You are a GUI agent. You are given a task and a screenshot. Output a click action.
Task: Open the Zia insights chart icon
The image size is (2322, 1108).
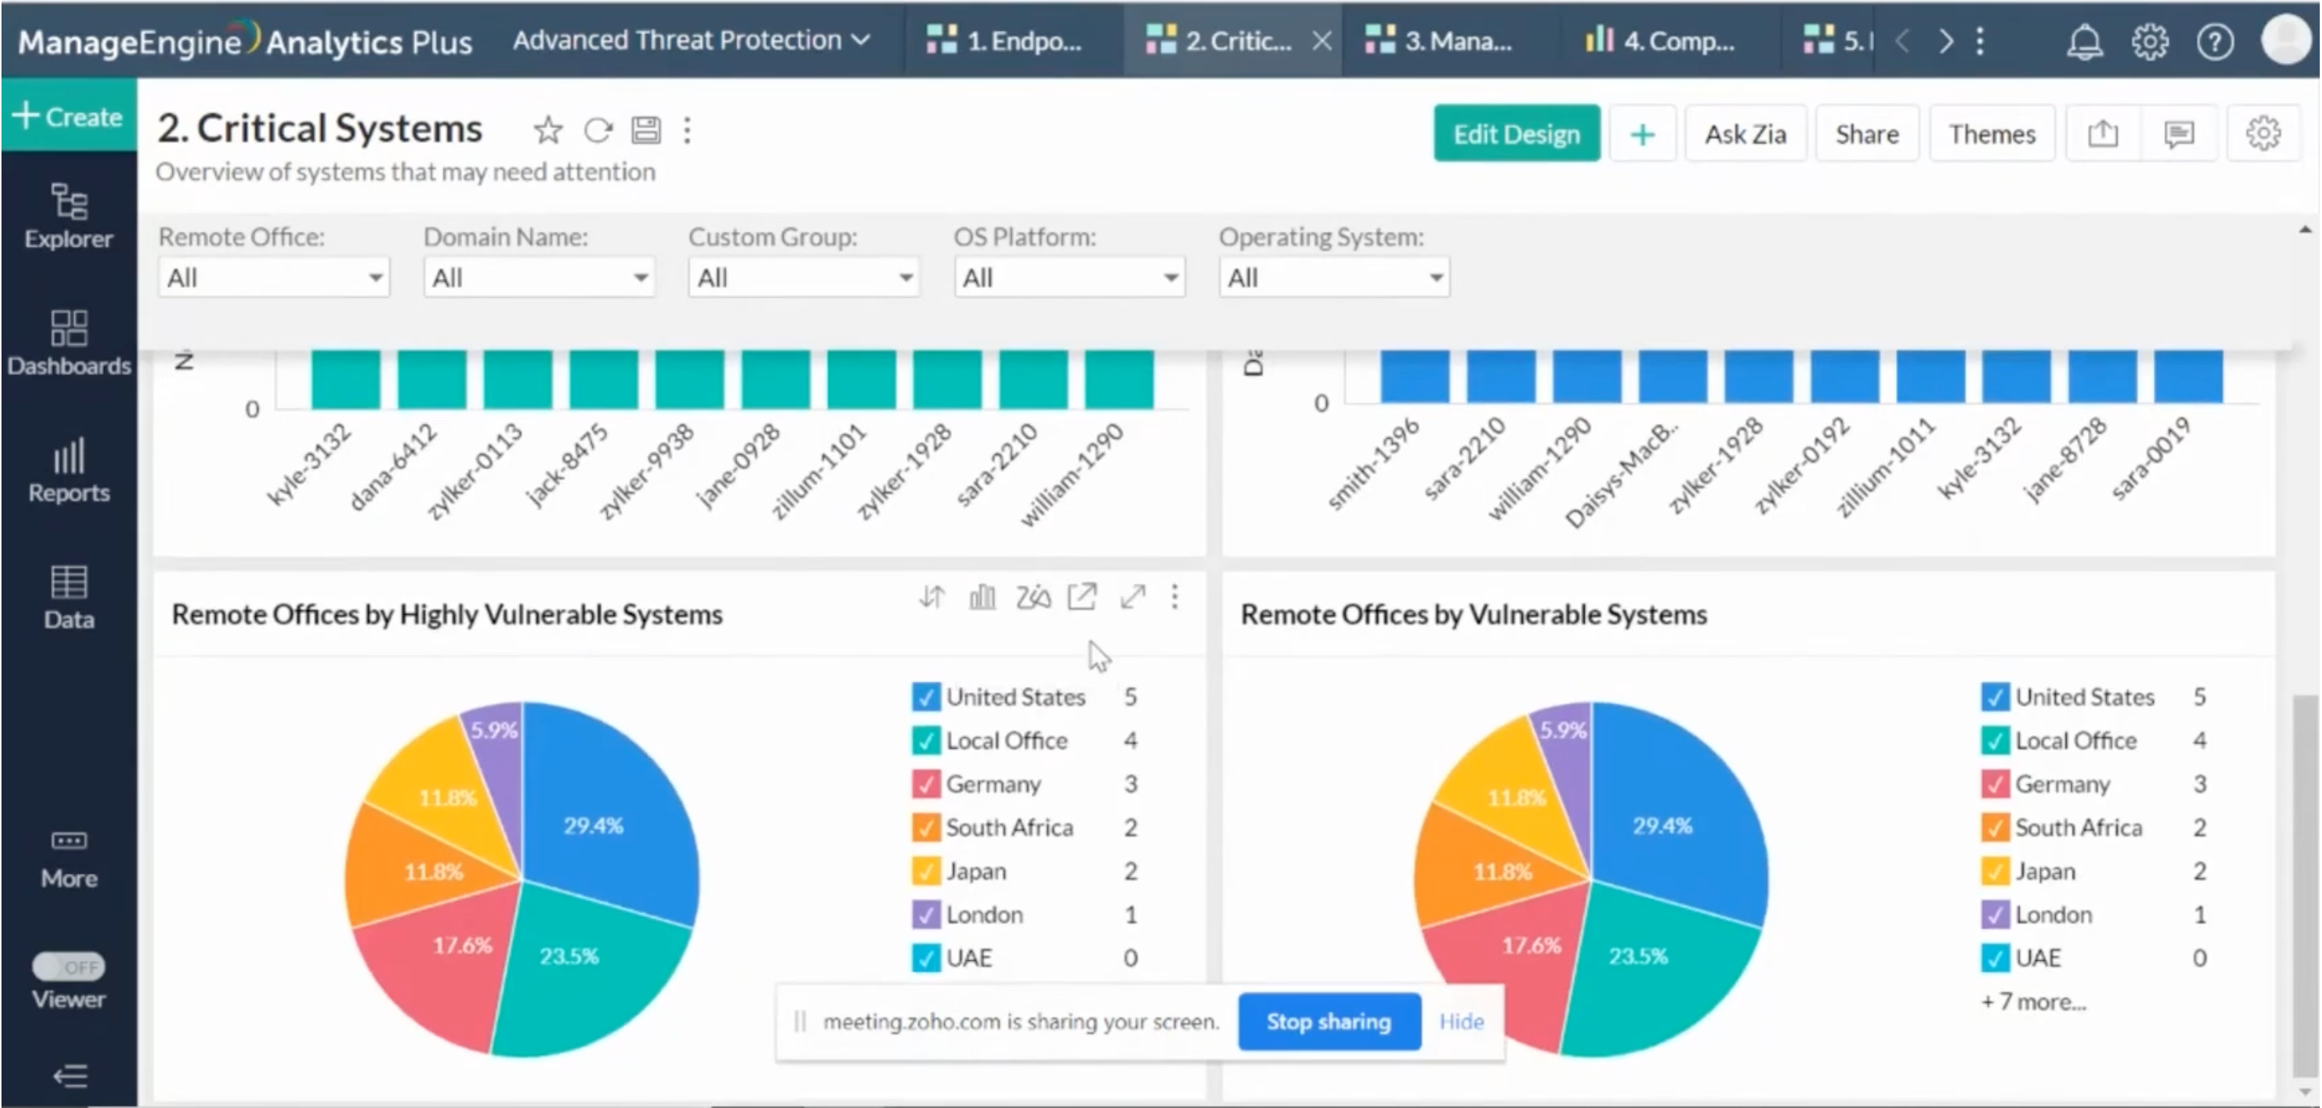1033,597
